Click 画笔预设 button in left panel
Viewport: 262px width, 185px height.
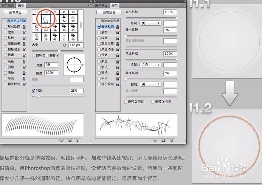tap(16, 12)
